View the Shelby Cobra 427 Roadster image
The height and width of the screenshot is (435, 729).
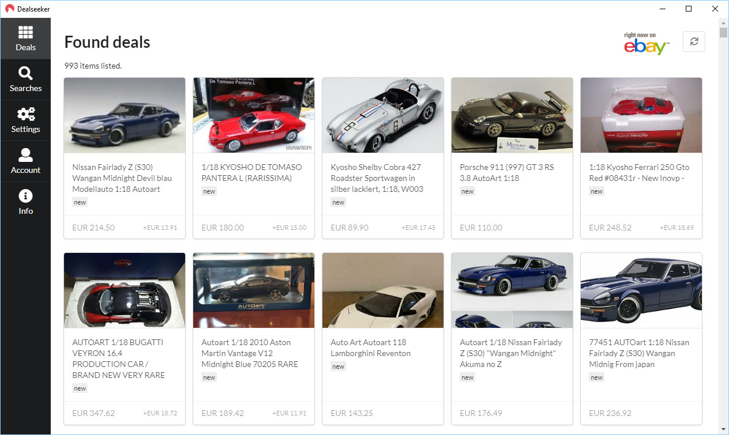coord(383,115)
